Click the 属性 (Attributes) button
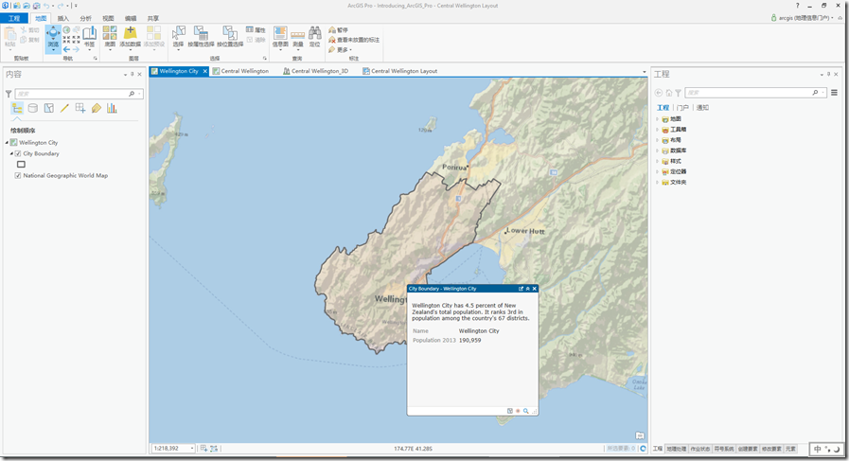The width and height of the screenshot is (849, 461). point(256,30)
